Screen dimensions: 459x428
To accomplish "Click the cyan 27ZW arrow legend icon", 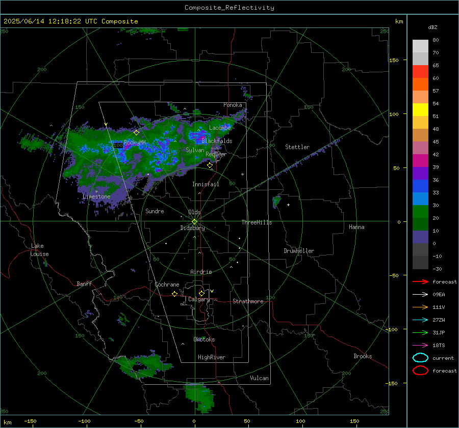I will pos(420,320).
